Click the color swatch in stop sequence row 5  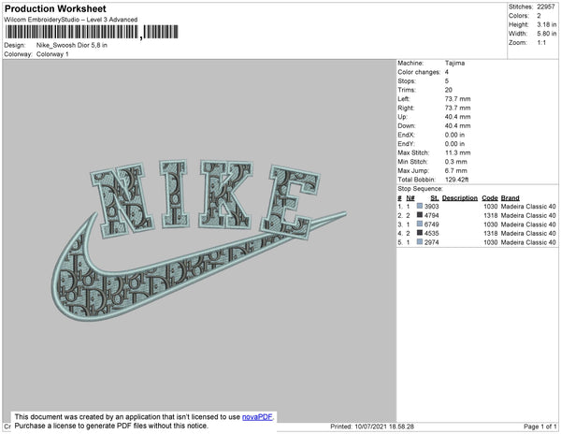[x=420, y=242]
